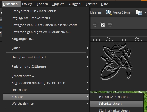This screenshot has height=112, width=147.
Task: Expand Farbton und Sättigung submenu
Action: pyautogui.click(x=46, y=67)
